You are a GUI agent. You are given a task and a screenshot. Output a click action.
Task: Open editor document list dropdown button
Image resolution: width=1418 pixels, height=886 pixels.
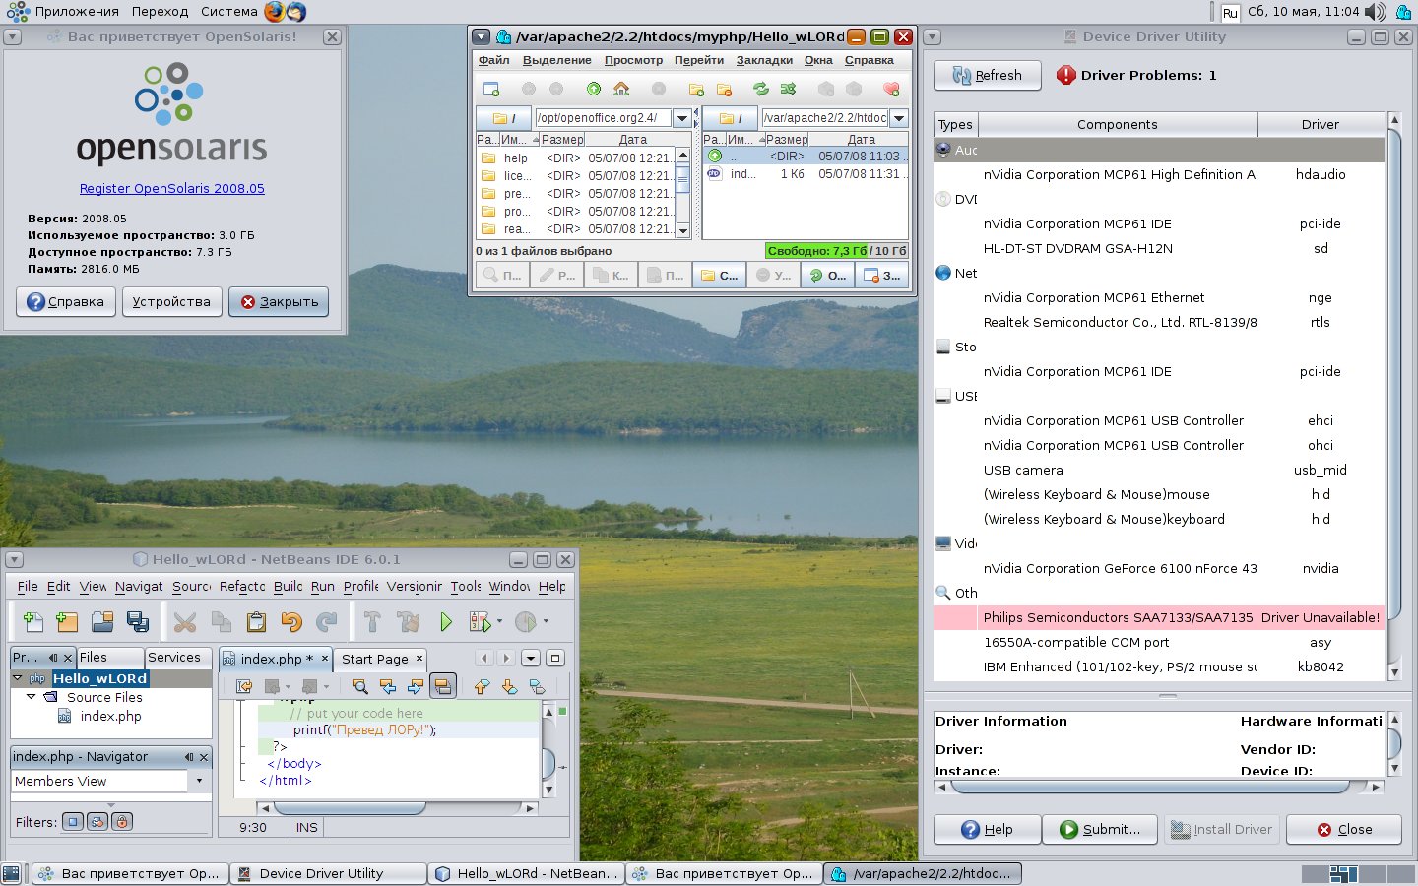(x=531, y=658)
